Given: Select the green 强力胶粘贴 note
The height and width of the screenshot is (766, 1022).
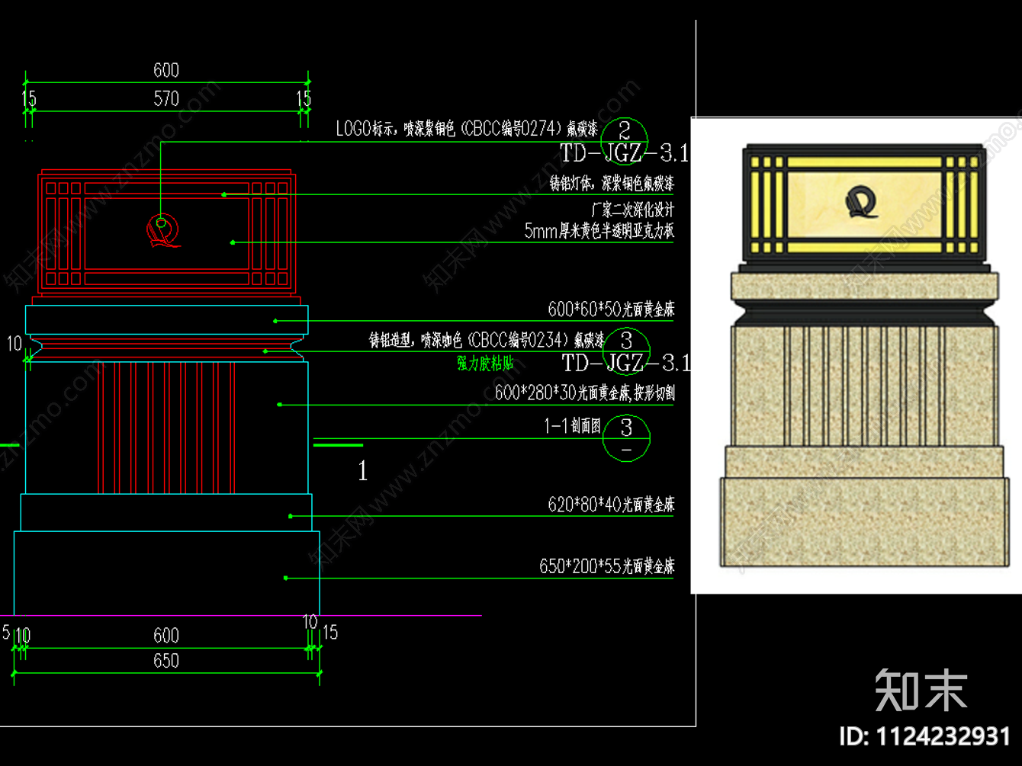Looking at the screenshot, I should pos(485,364).
